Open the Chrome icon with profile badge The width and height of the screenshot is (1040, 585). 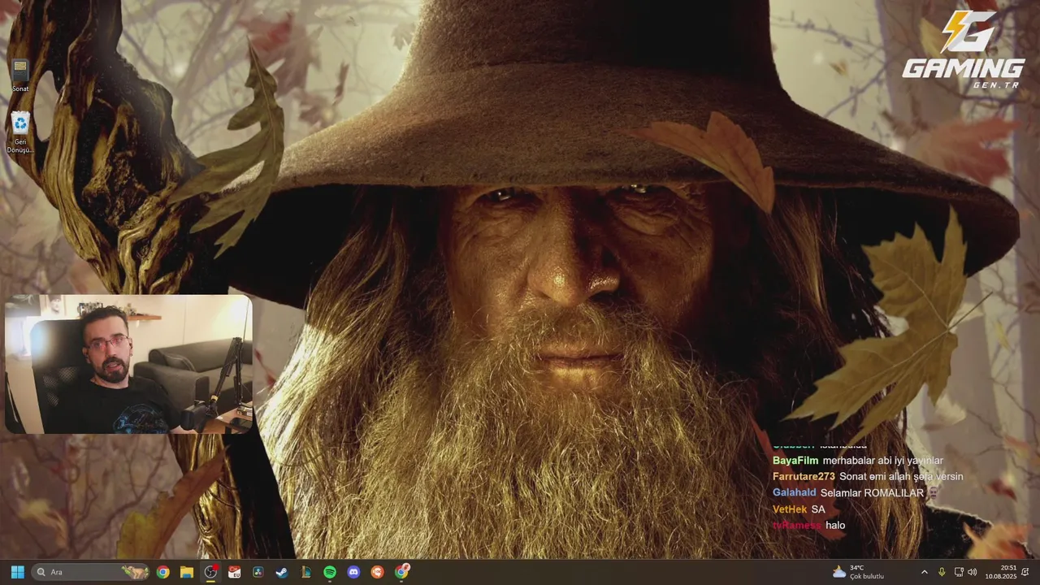(x=401, y=572)
